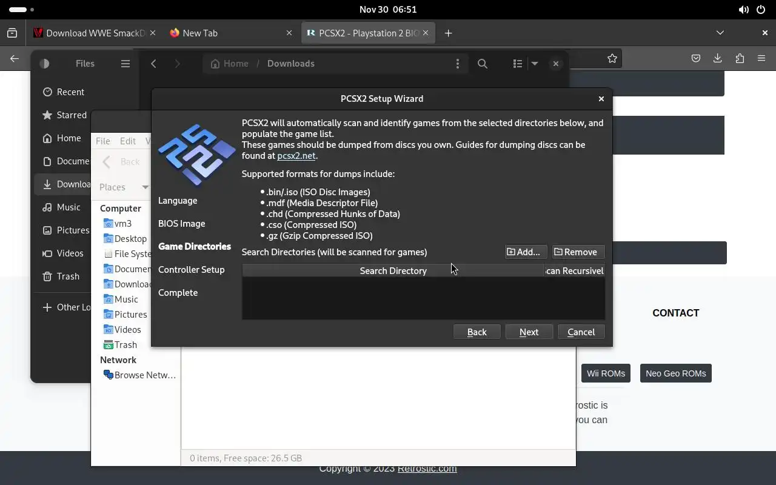Click the Remove directory button
Image resolution: width=776 pixels, height=485 pixels.
578,252
